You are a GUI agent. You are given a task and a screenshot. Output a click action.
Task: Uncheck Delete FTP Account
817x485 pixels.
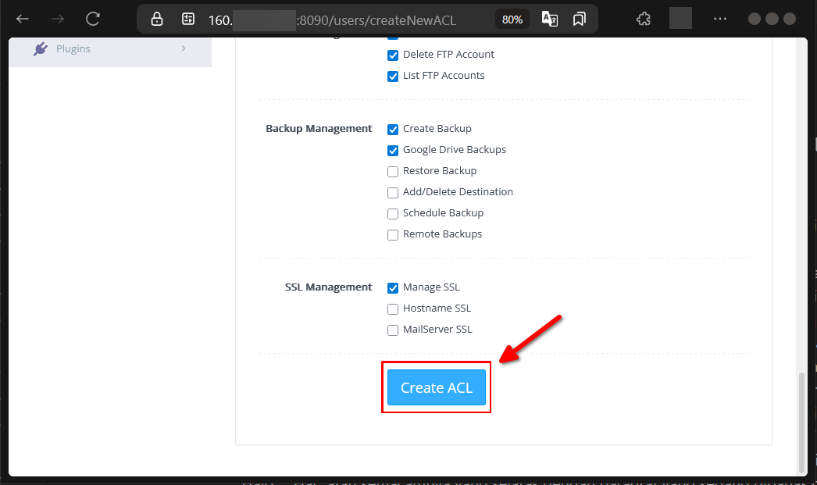(393, 55)
